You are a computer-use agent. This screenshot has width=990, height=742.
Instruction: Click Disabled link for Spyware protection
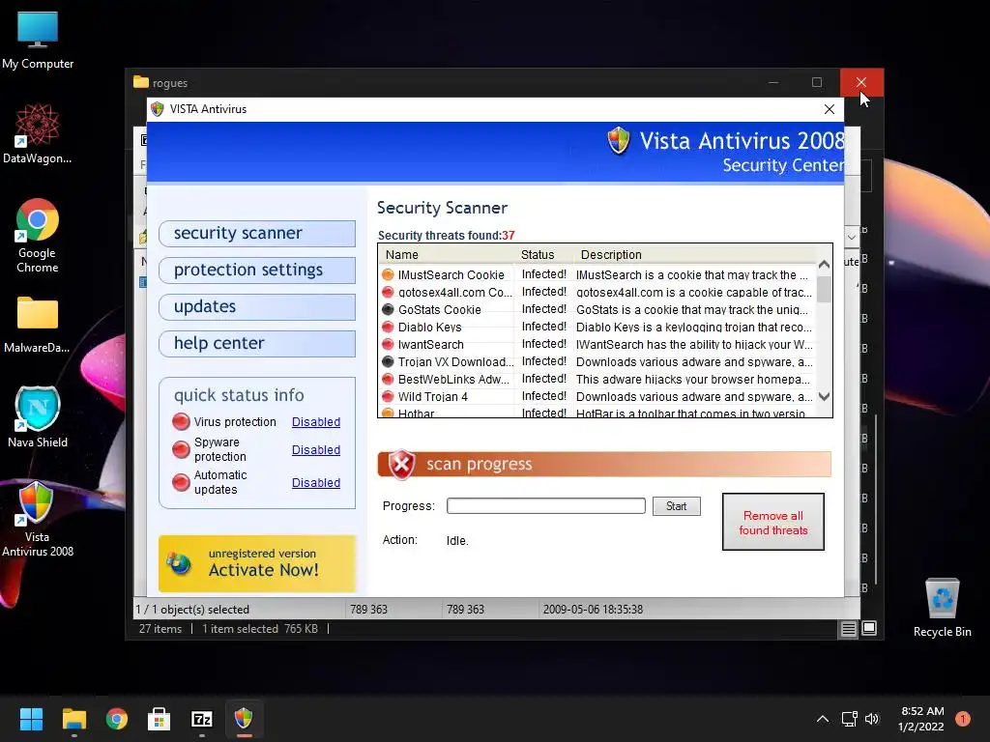(316, 450)
